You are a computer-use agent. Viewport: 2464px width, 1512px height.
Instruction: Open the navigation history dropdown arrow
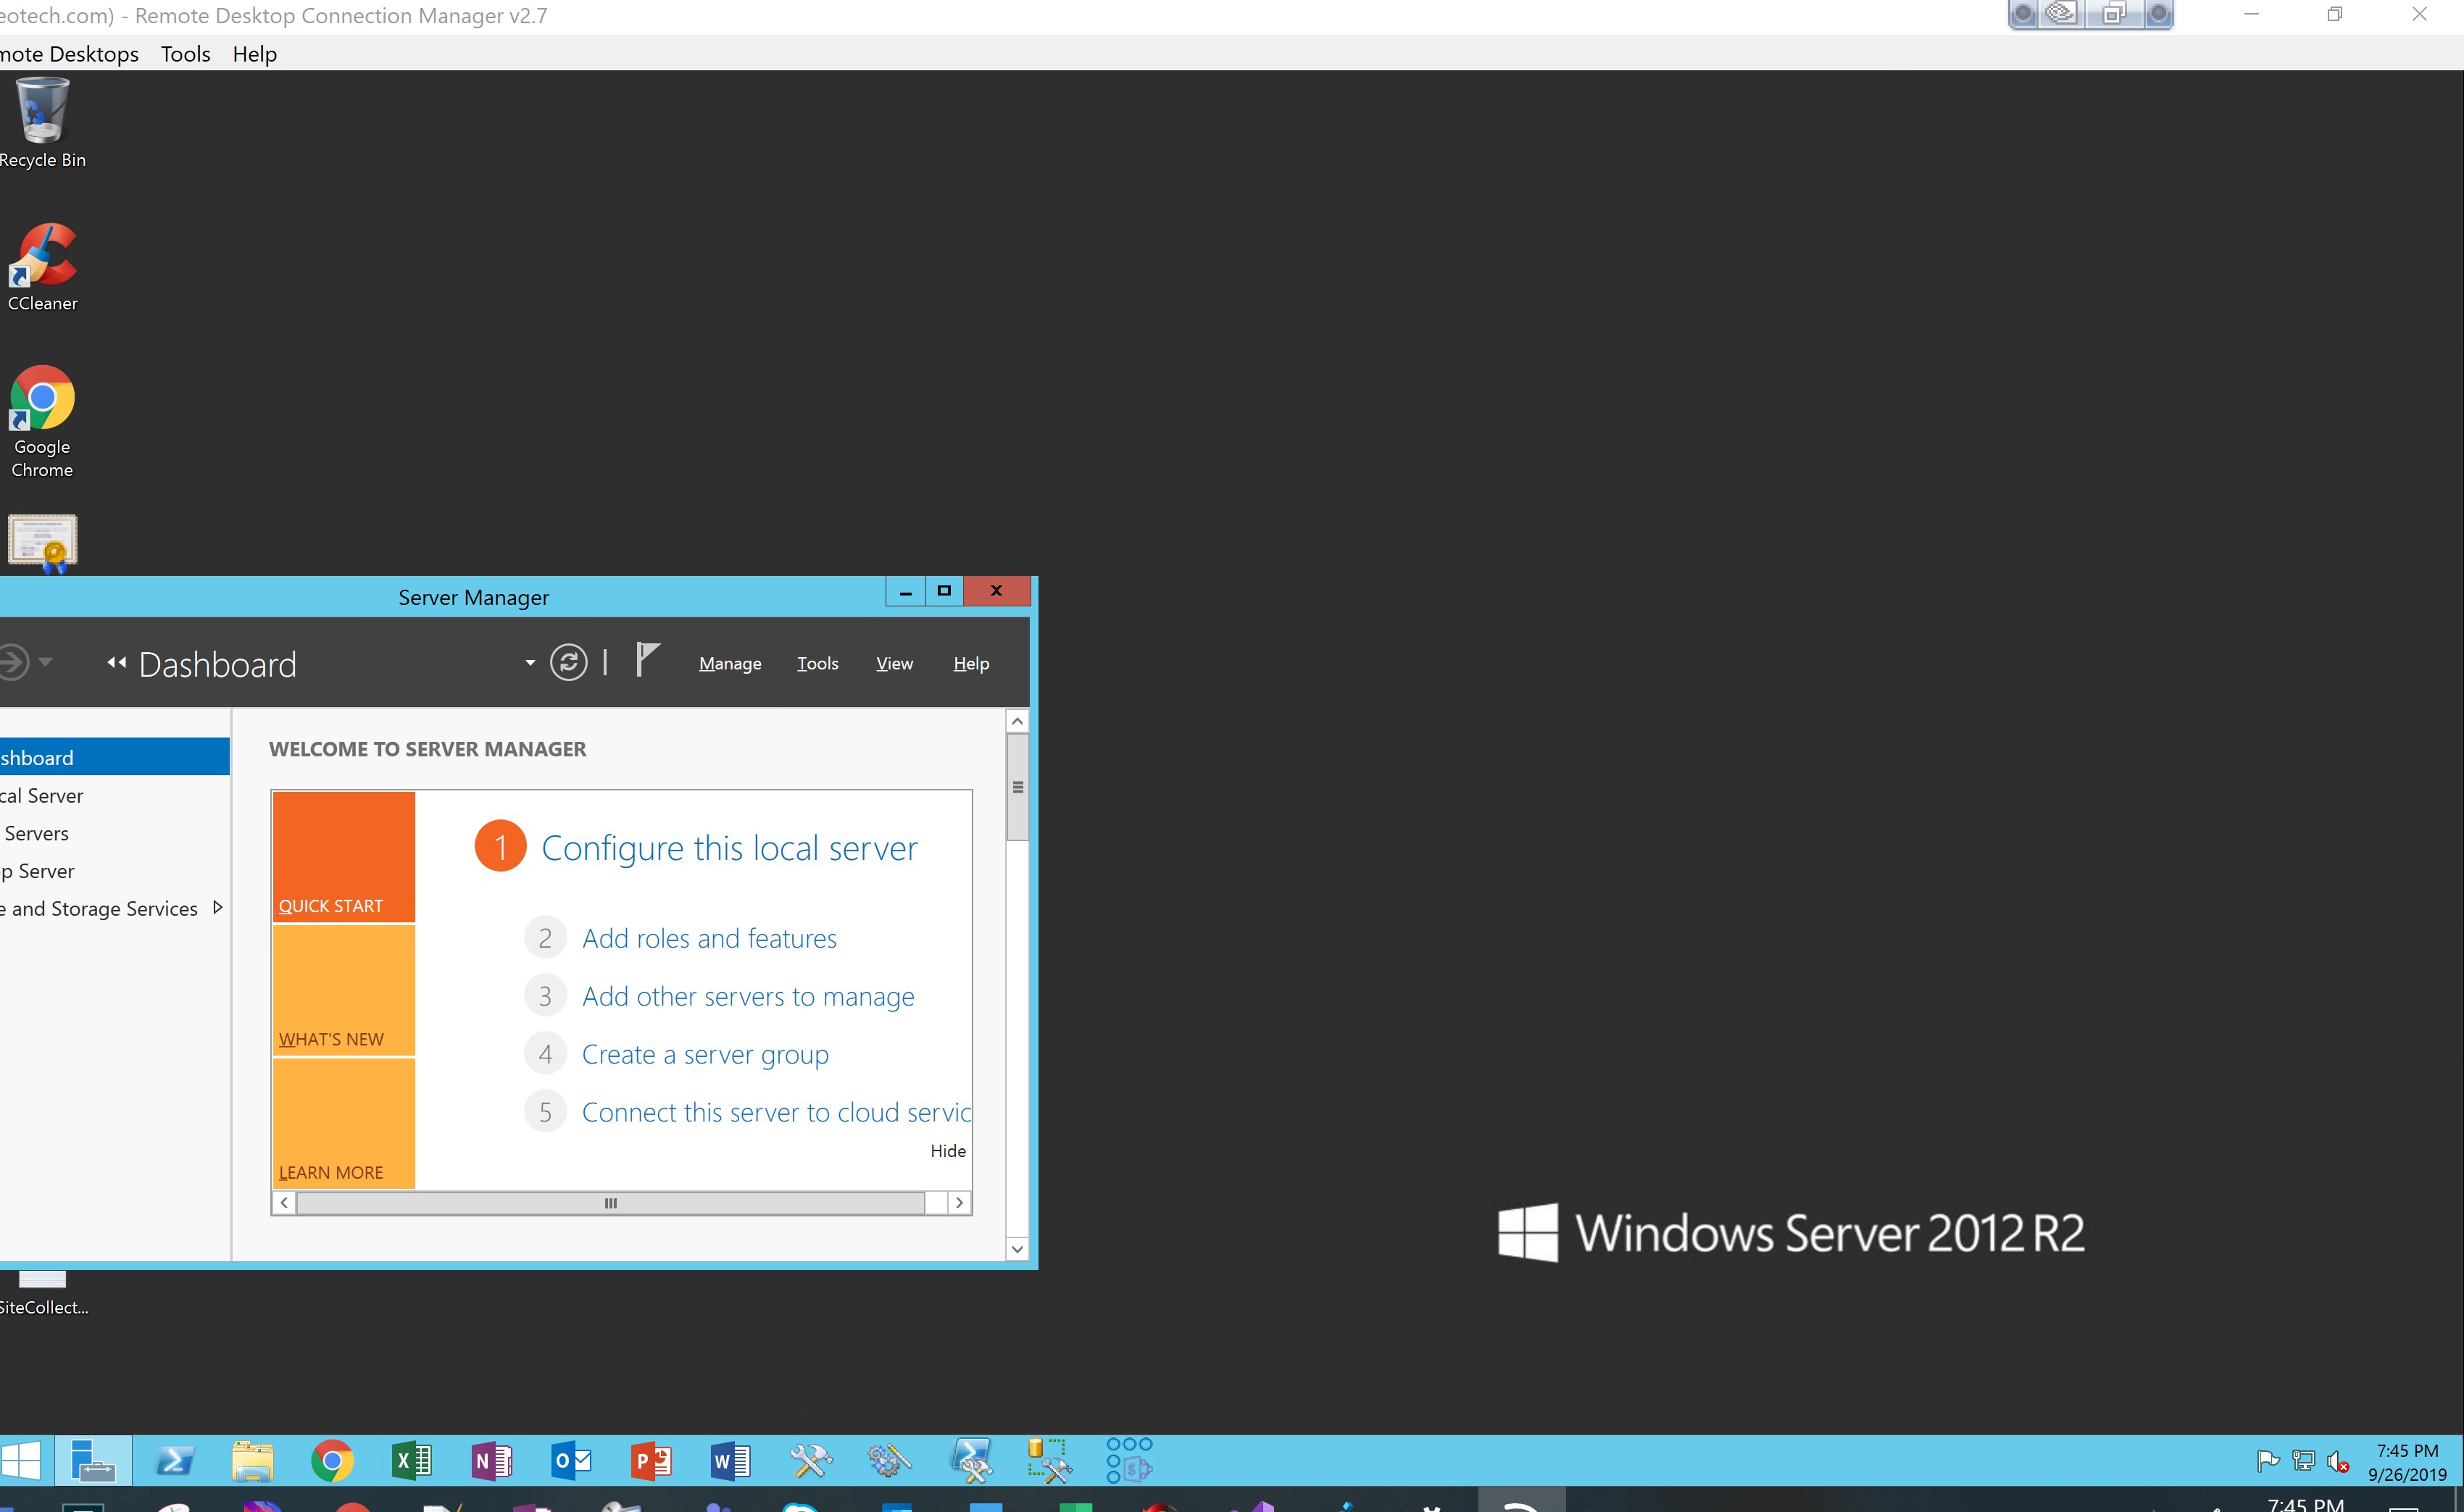[x=45, y=661]
